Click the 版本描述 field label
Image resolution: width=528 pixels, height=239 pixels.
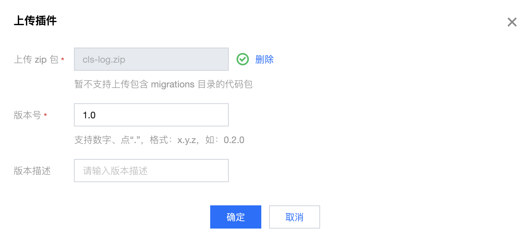pos(32,171)
